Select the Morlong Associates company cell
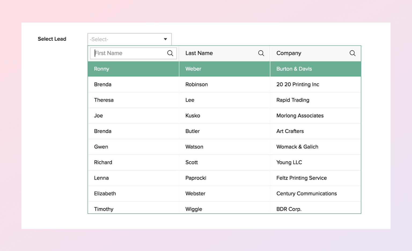The height and width of the screenshot is (251, 412). tap(300, 116)
